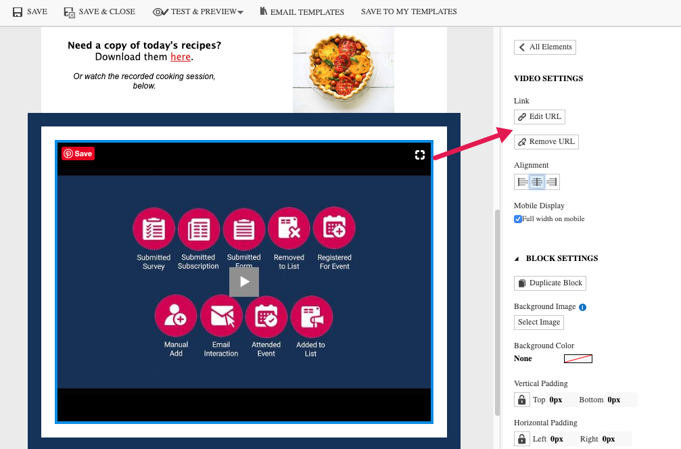The width and height of the screenshot is (681, 449).
Task: Click the EMAIL TEMPLATES menu label
Action: click(307, 12)
